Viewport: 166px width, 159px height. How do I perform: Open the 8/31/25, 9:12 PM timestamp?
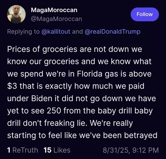click(x=131, y=150)
